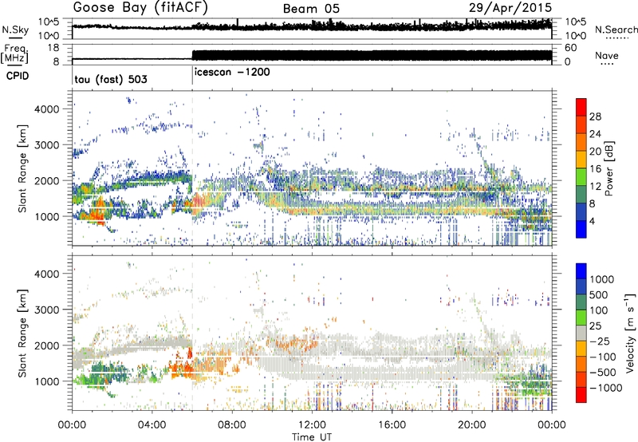Click the '20:00' time axis tick label

point(472,425)
